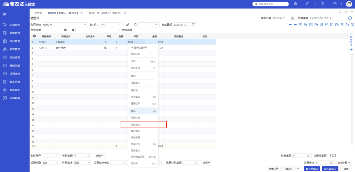Viewport: 355px width, 172px height.
Task: Go to previous record with left arrow
Action: [x=290, y=25]
